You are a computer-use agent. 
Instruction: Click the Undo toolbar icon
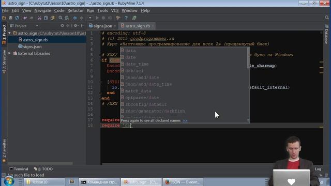(25, 18)
